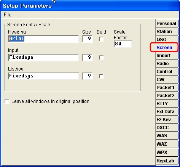Click the Heading font size field
The height and width of the screenshot is (167, 180).
(x=88, y=39)
